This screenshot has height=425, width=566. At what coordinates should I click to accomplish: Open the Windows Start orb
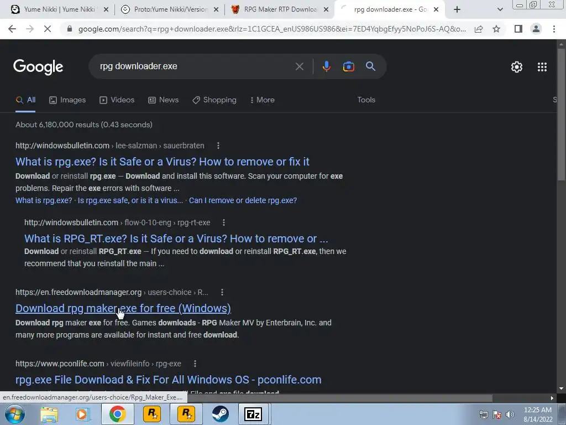click(15, 414)
